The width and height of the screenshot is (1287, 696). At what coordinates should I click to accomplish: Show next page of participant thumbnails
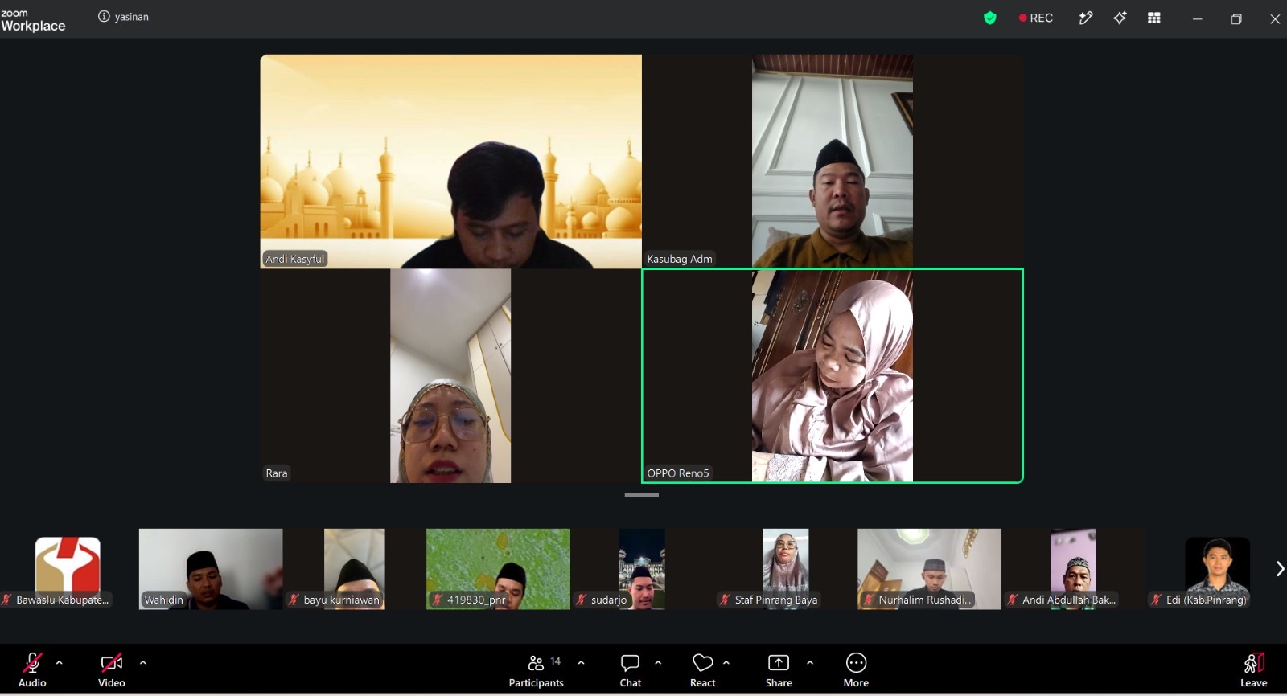click(x=1280, y=569)
